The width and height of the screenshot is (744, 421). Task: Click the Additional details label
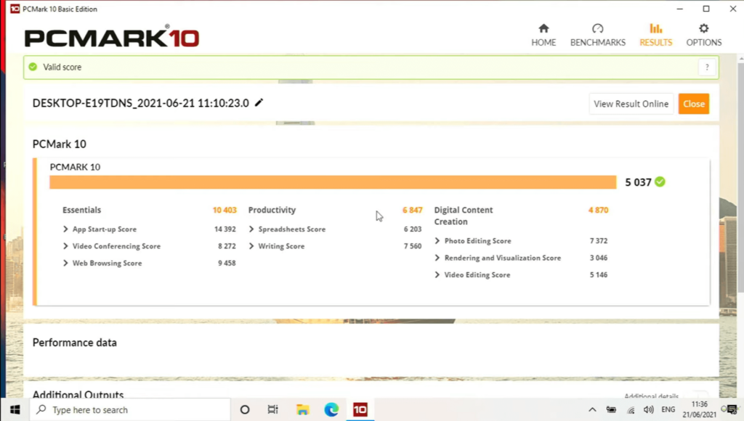(651, 396)
